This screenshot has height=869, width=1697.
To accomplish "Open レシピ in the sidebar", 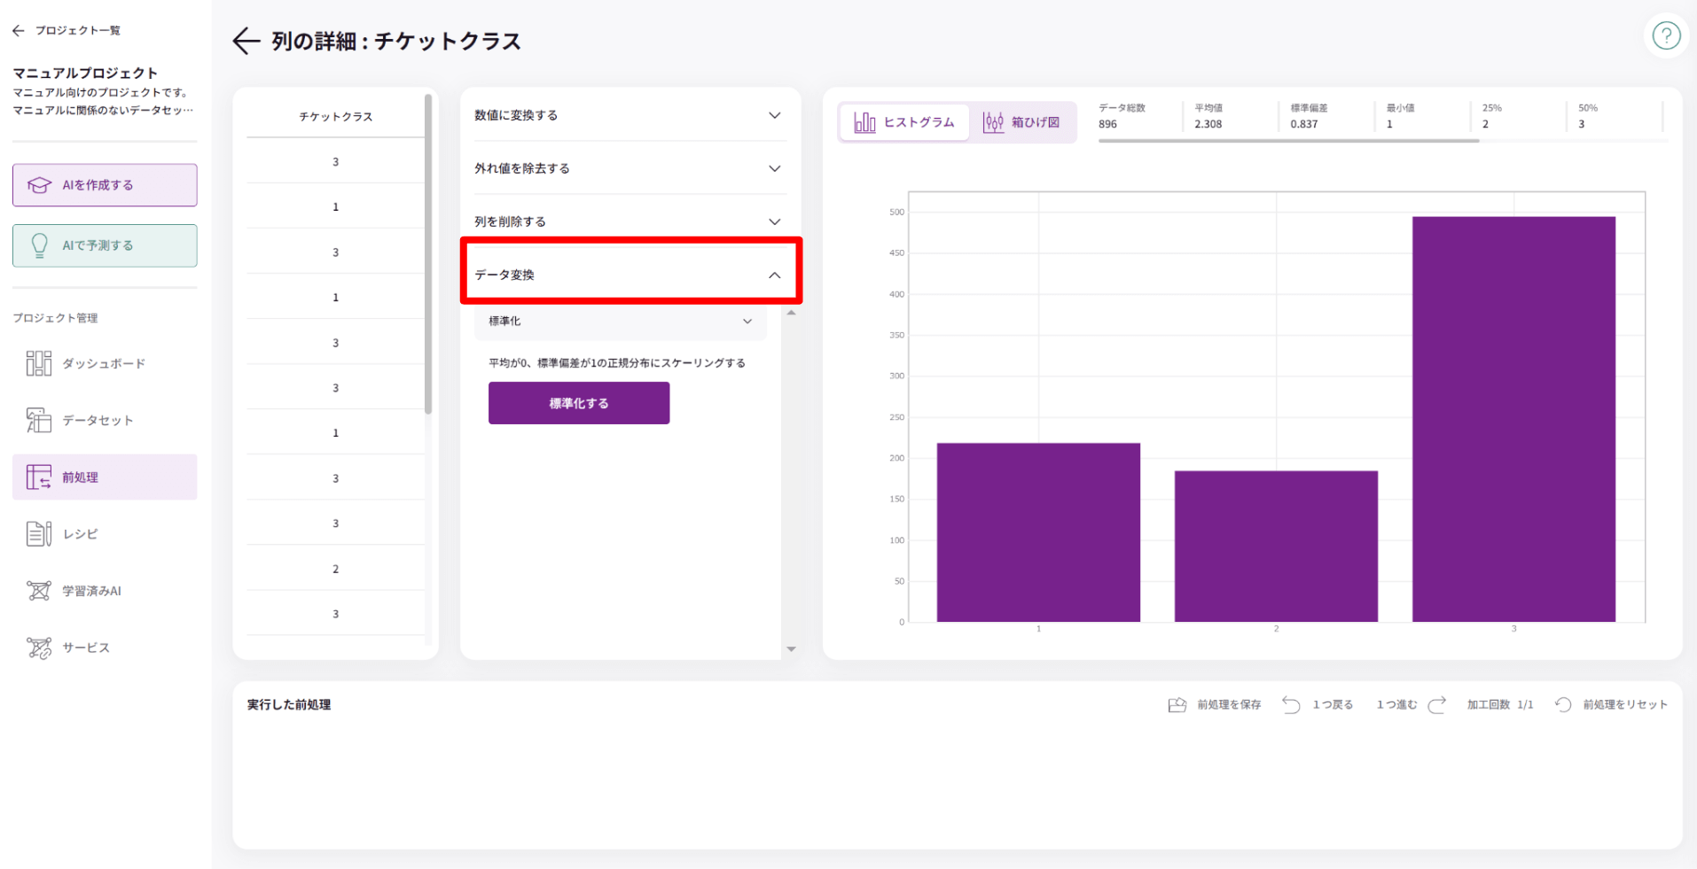I will point(80,533).
